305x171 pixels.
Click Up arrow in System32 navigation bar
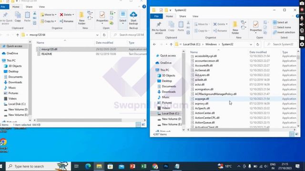(x=171, y=44)
